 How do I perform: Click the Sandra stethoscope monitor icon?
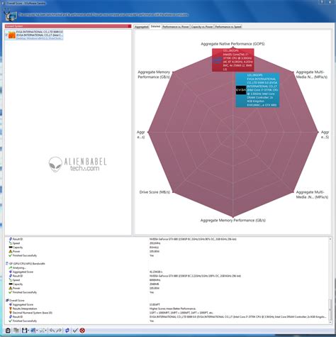click(x=10, y=15)
